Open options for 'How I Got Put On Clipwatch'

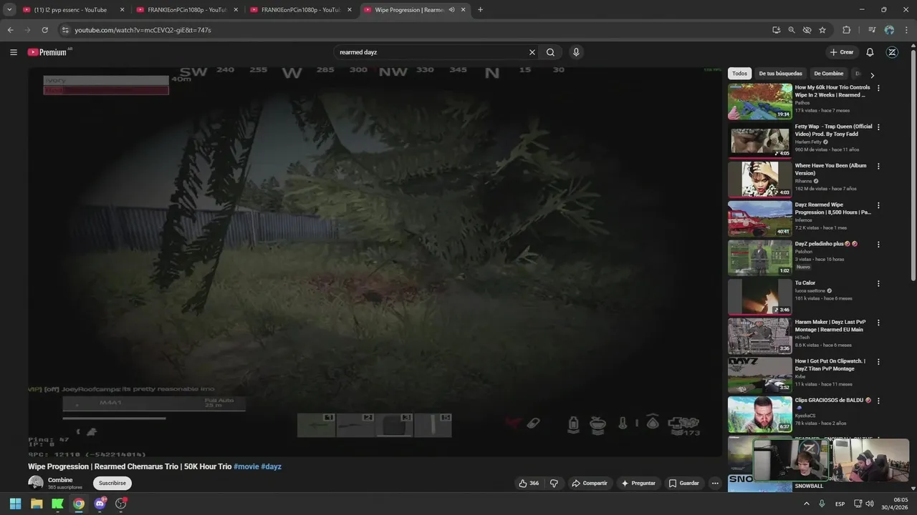point(878,362)
